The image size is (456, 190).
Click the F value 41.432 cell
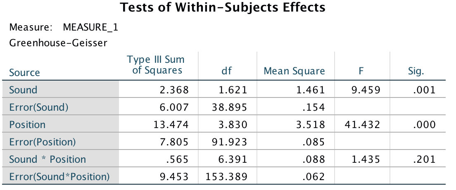click(363, 125)
